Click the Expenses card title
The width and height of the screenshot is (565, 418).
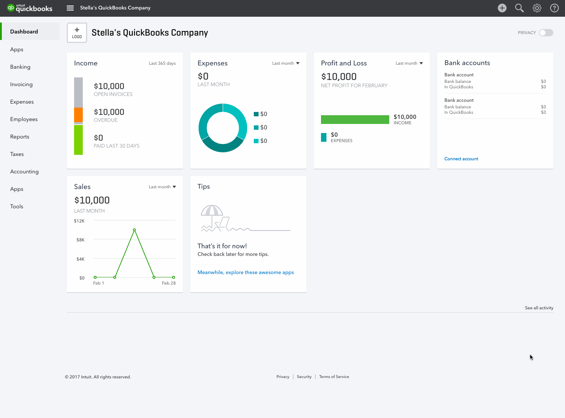[x=212, y=63]
